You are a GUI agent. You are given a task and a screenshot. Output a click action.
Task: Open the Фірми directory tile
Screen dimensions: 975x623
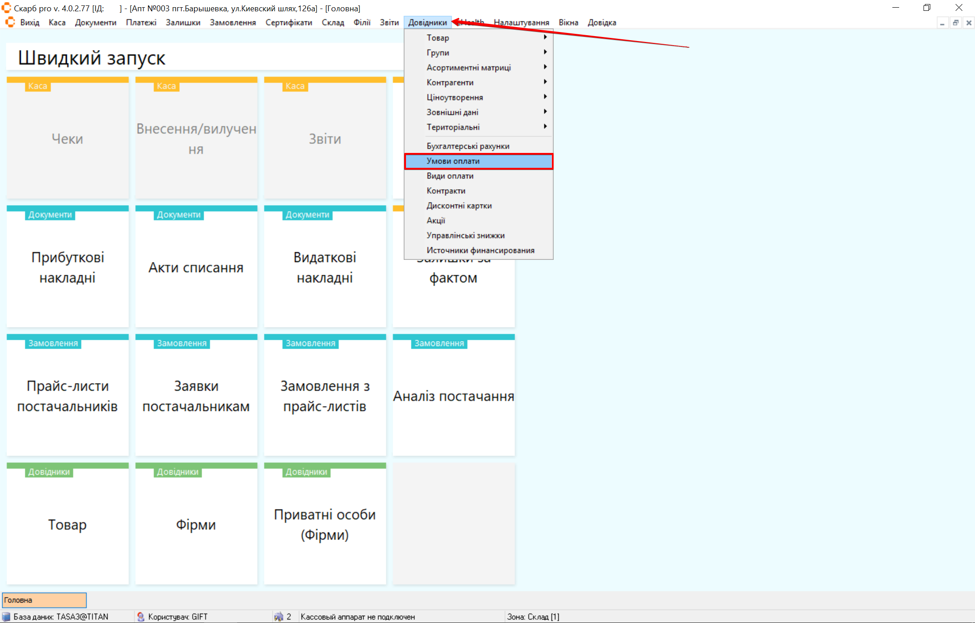point(196,524)
